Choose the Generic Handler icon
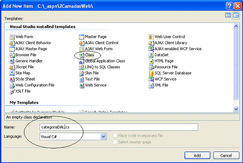This screenshot has height=163, width=243. [12, 61]
